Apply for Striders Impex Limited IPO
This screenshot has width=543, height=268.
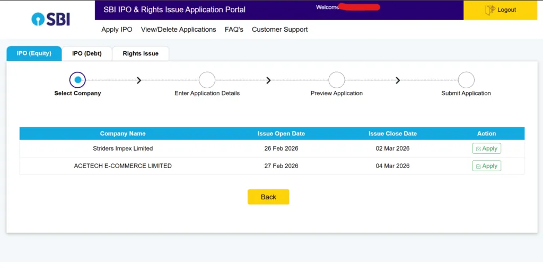487,149
